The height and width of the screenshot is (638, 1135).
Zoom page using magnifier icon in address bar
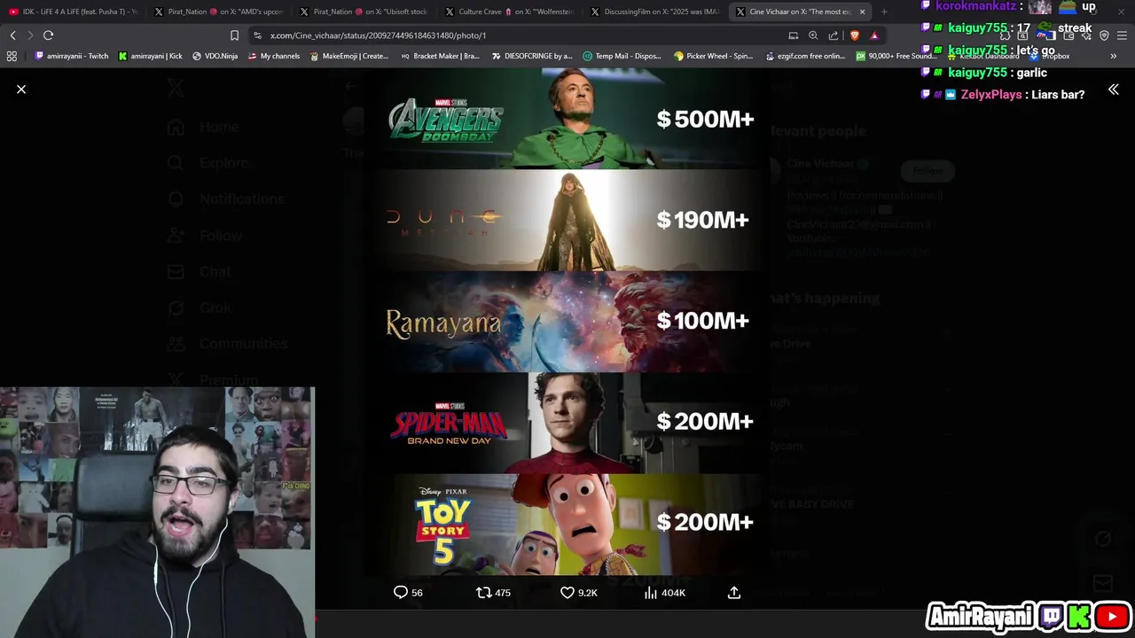pos(813,35)
